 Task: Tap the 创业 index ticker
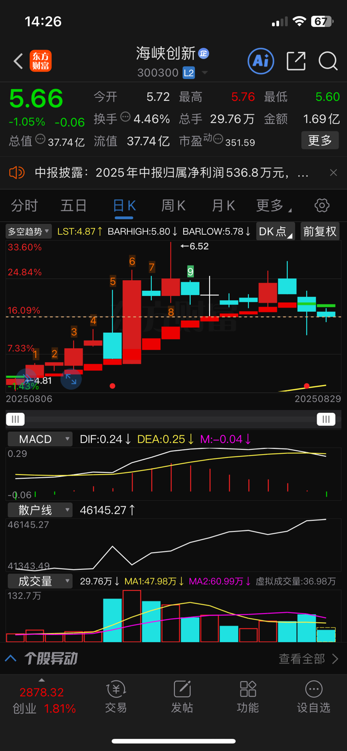pyautogui.click(x=44, y=700)
